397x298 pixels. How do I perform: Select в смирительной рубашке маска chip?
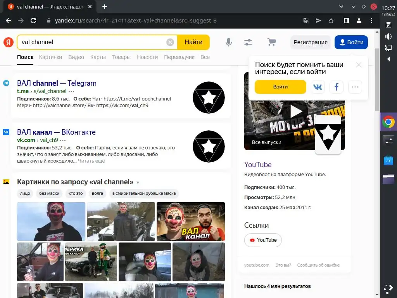[x=144, y=193]
